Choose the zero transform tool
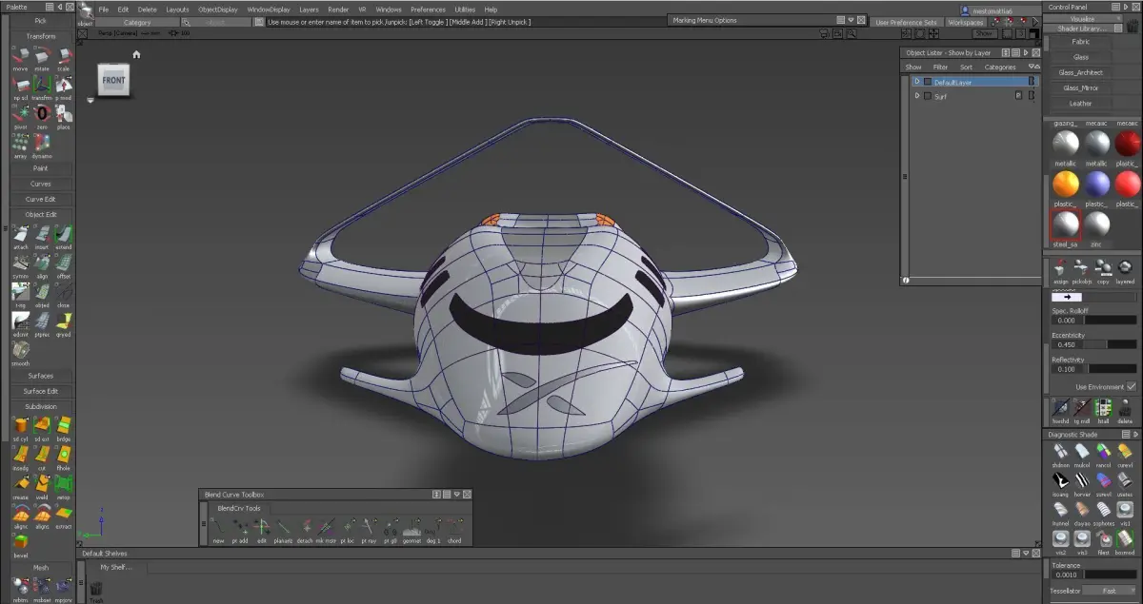 (42, 115)
